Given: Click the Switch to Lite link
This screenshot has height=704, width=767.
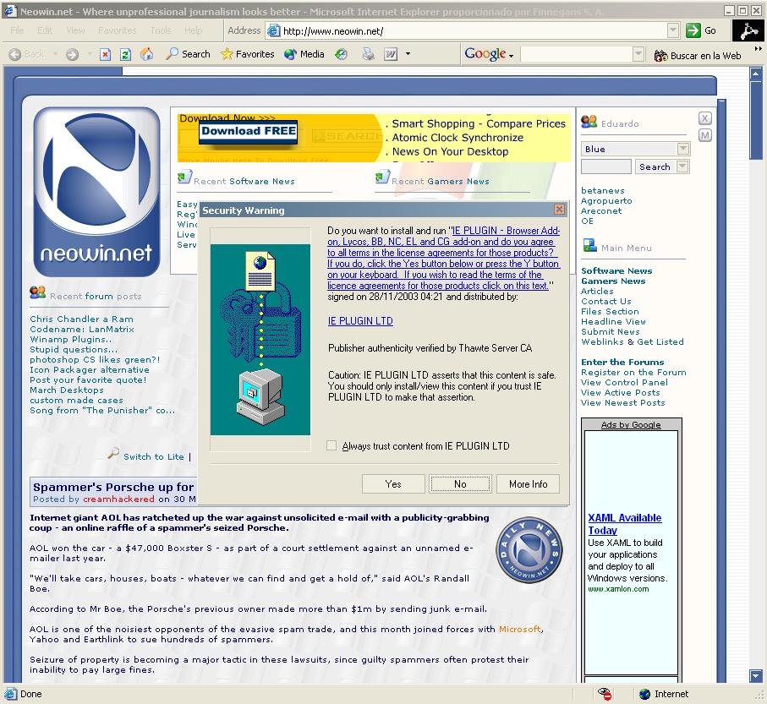Looking at the screenshot, I should 154,456.
